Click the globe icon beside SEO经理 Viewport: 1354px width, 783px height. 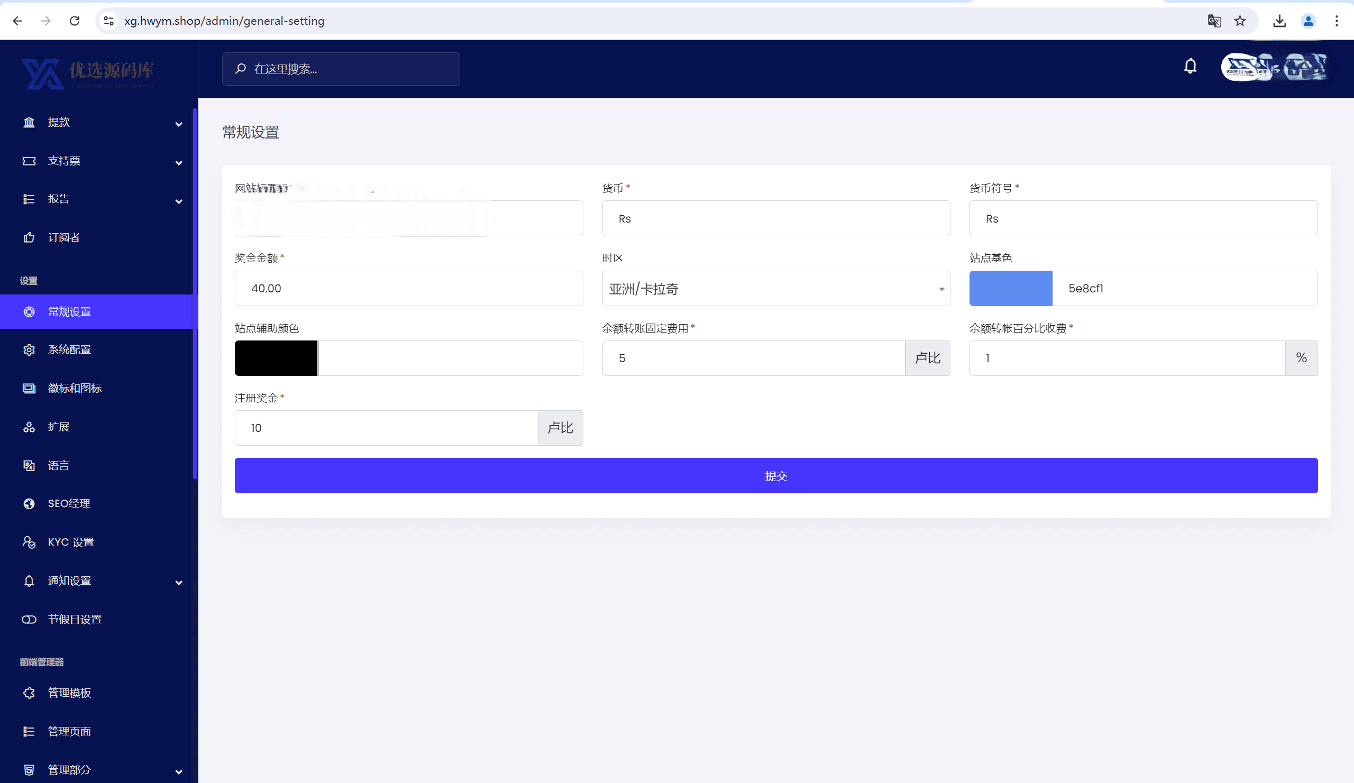coord(29,504)
